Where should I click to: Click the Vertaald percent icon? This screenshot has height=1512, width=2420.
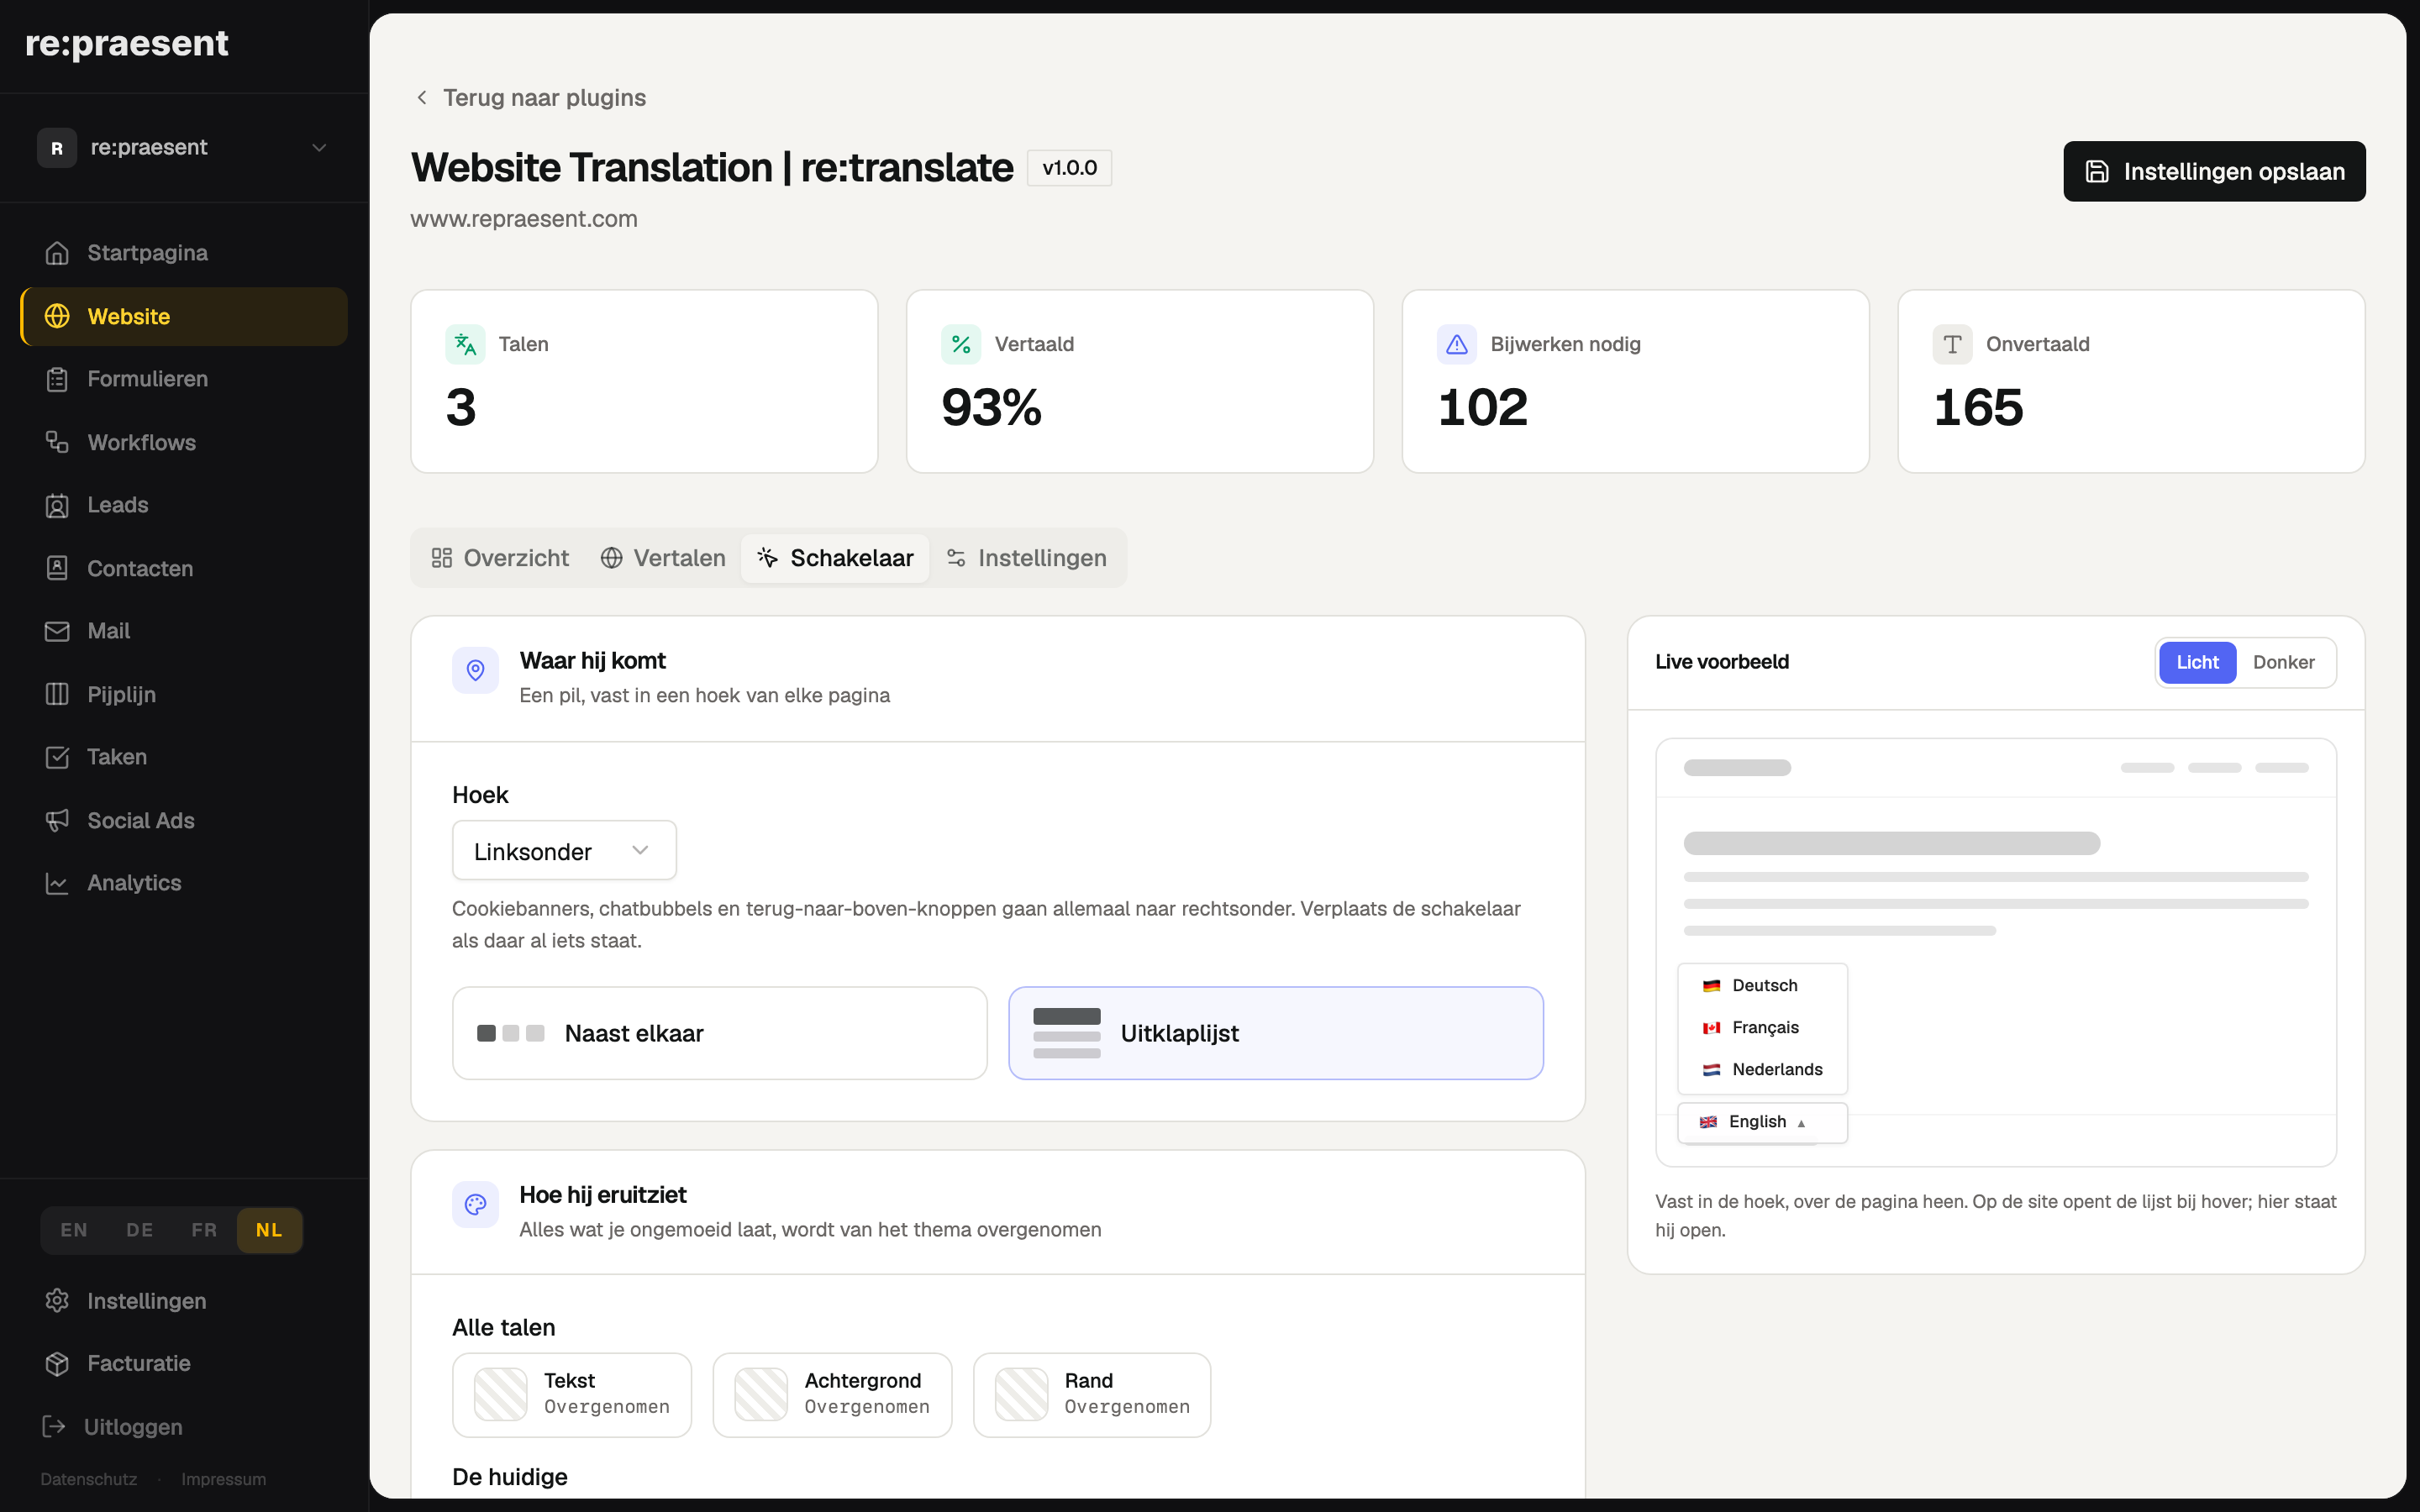(x=961, y=344)
